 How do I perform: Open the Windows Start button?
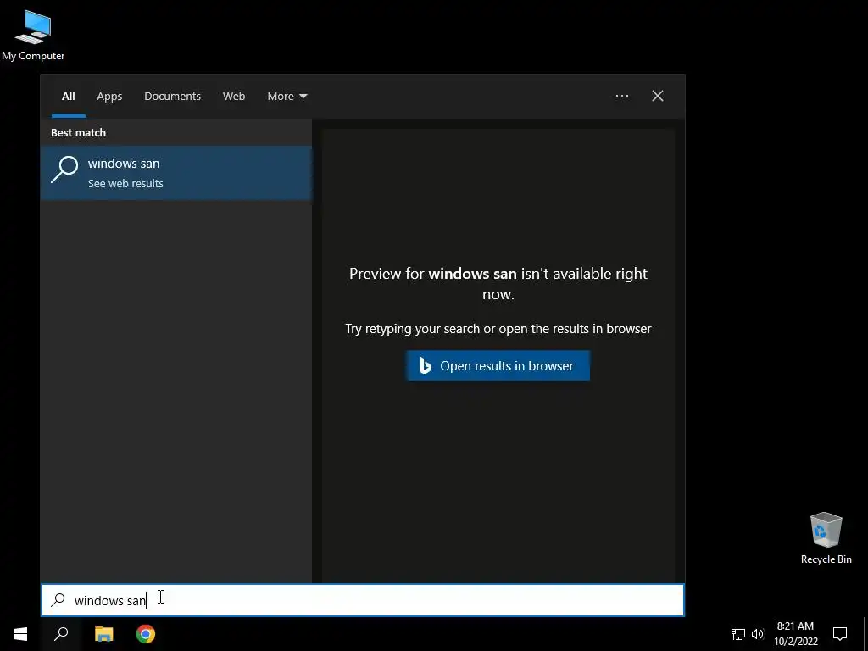point(20,634)
